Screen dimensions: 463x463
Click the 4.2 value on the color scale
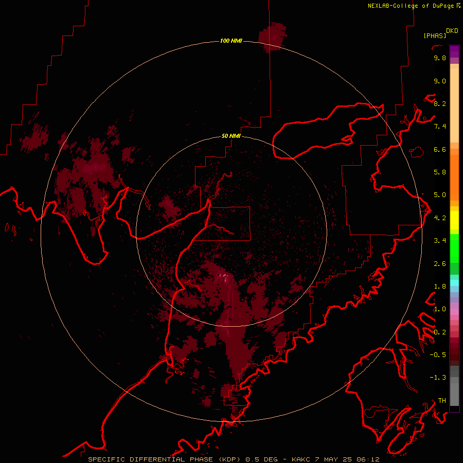440,218
